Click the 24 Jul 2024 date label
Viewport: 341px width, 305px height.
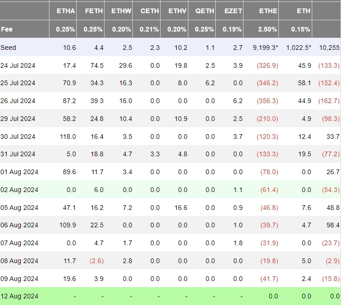point(18,65)
